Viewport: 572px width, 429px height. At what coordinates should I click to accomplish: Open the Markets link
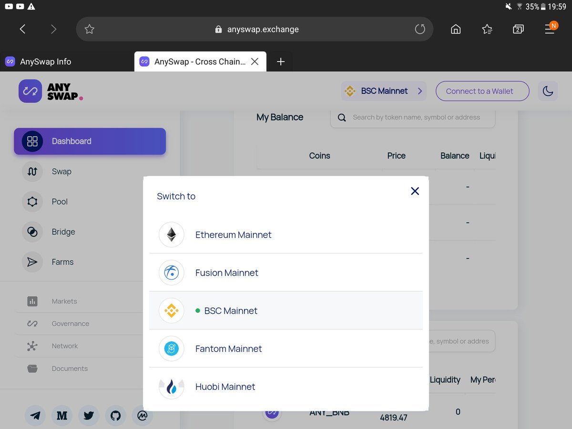point(64,301)
